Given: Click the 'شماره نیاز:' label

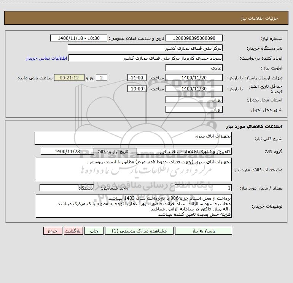Looking at the screenshot, I should pos(272,38).
